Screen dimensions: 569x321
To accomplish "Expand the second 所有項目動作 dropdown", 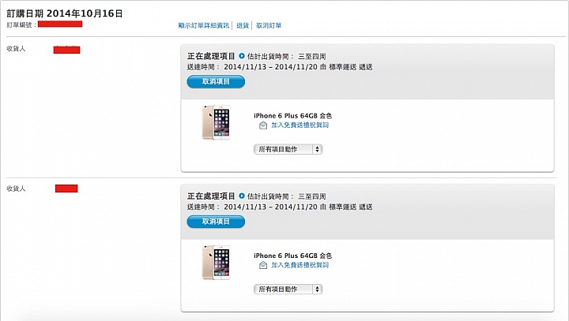I will [x=288, y=289].
